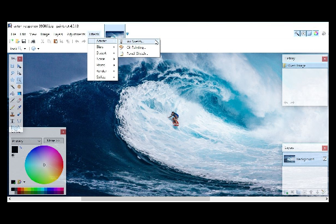The image size is (336, 224).
Task: Select the Paint Bucket tool
Action: (13, 94)
